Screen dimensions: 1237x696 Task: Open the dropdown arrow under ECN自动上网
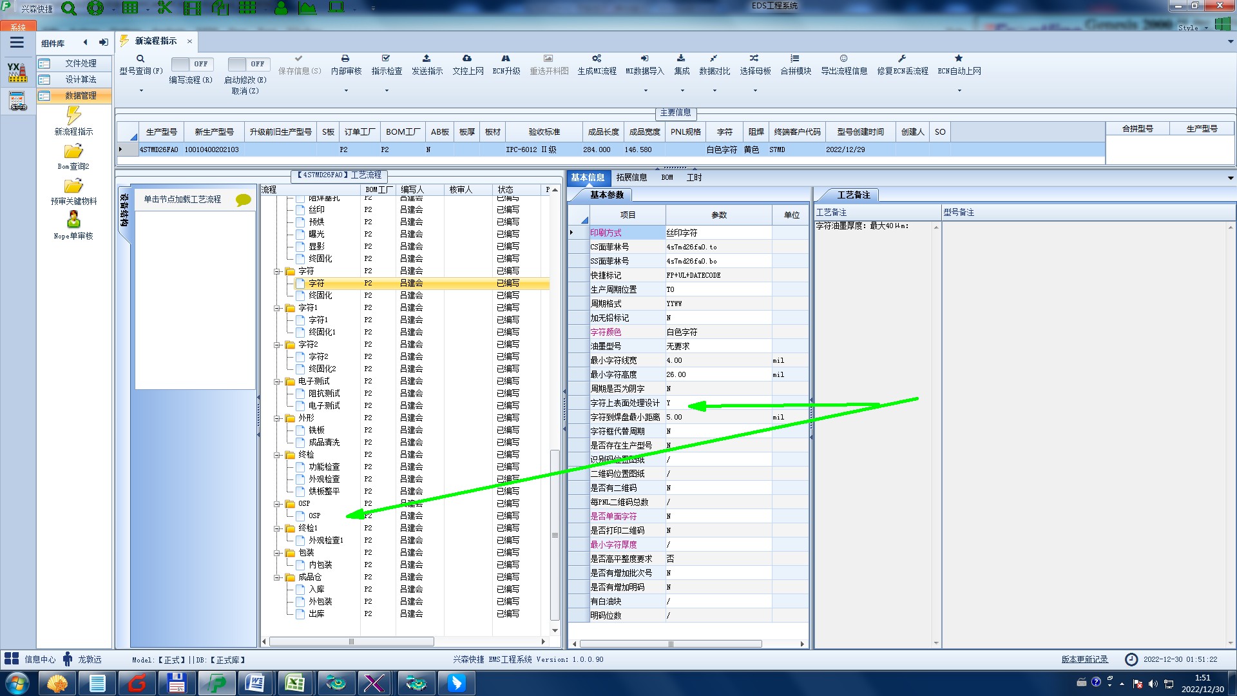tap(959, 91)
